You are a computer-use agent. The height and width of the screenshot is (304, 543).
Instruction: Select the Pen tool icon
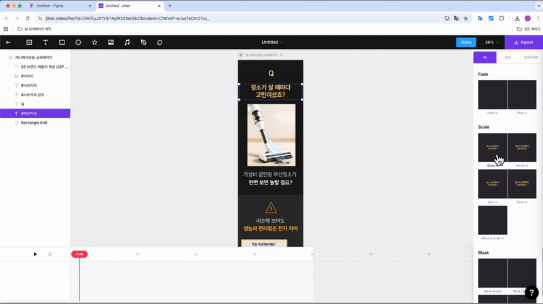143,42
